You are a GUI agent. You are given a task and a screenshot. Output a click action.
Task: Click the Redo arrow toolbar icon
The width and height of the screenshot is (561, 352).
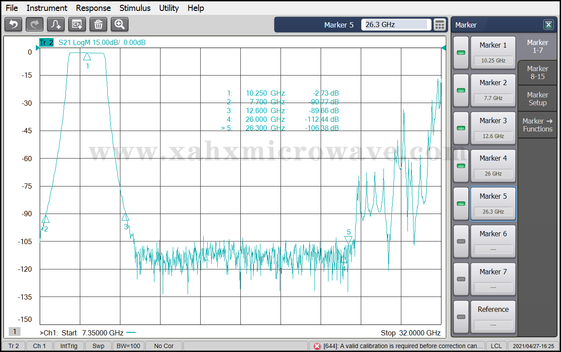point(34,24)
